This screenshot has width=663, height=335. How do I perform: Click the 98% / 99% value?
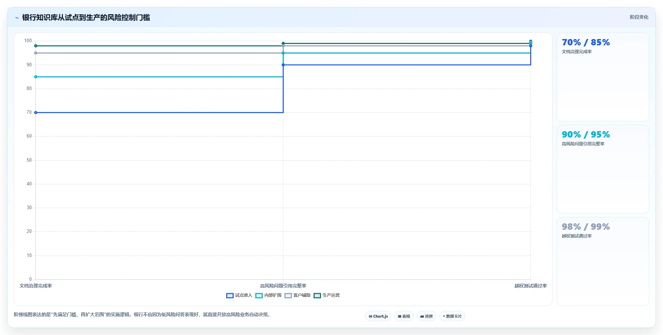(x=586, y=227)
